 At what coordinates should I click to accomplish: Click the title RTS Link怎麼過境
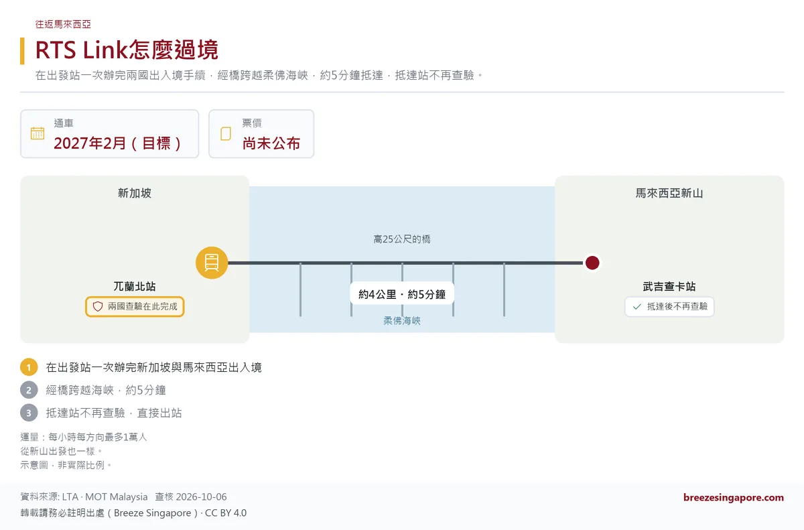tap(127, 50)
